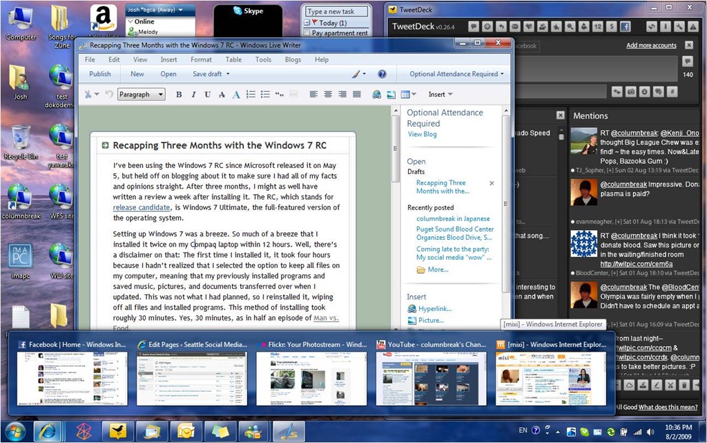Viewport: 707px width, 443px height.
Task: Open TweetDeck search magnifier icon
Action: click(x=570, y=27)
